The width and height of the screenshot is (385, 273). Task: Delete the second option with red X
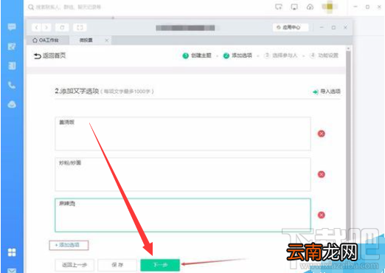pos(322,174)
